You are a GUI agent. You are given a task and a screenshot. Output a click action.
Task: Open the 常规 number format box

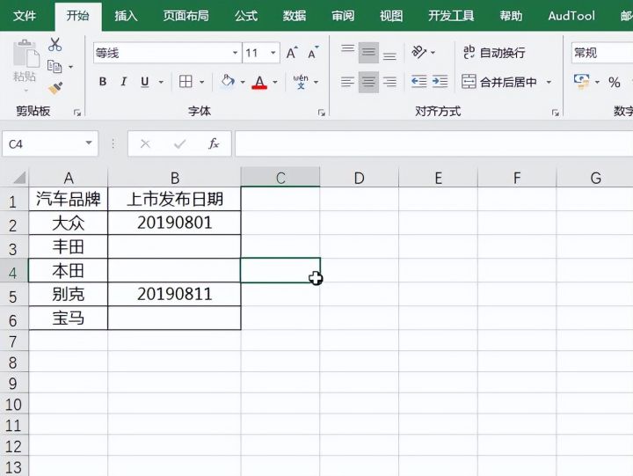tap(602, 53)
